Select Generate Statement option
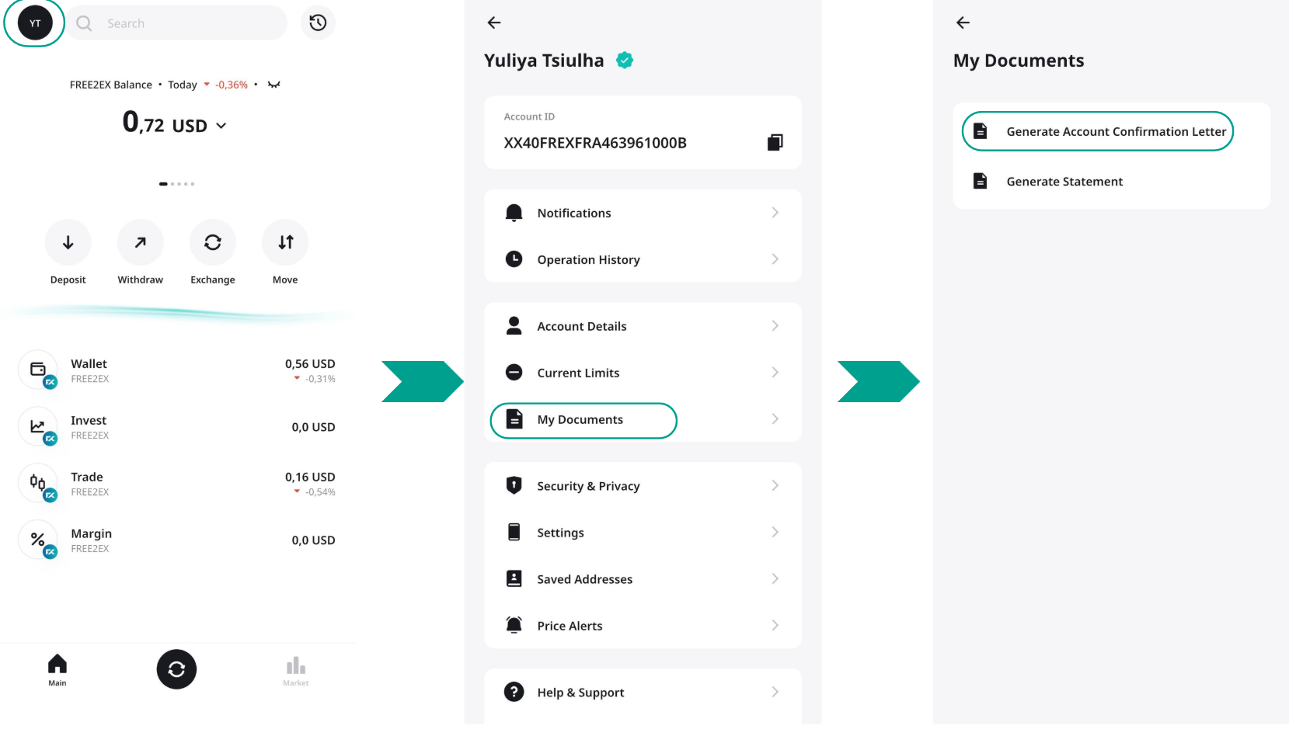Viewport: 1289px width, 743px height. (1064, 182)
